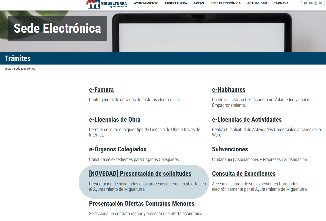Select SEDE ELECTRÓNICA in the top navigation
The image size is (326, 221).
pos(226,3)
